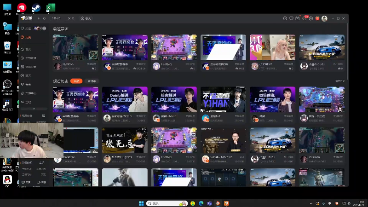The width and height of the screenshot is (368, 207).
Task: Select 历史 history in the sidebar
Action: [26, 37]
